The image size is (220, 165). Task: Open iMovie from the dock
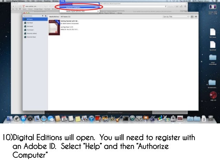pos(112,118)
